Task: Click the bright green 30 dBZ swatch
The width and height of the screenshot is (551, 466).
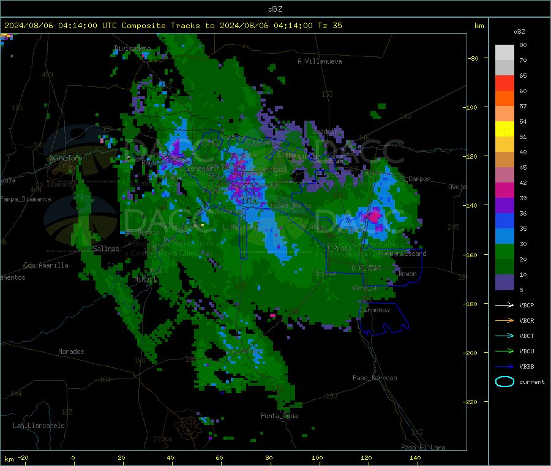Action: 504,251
